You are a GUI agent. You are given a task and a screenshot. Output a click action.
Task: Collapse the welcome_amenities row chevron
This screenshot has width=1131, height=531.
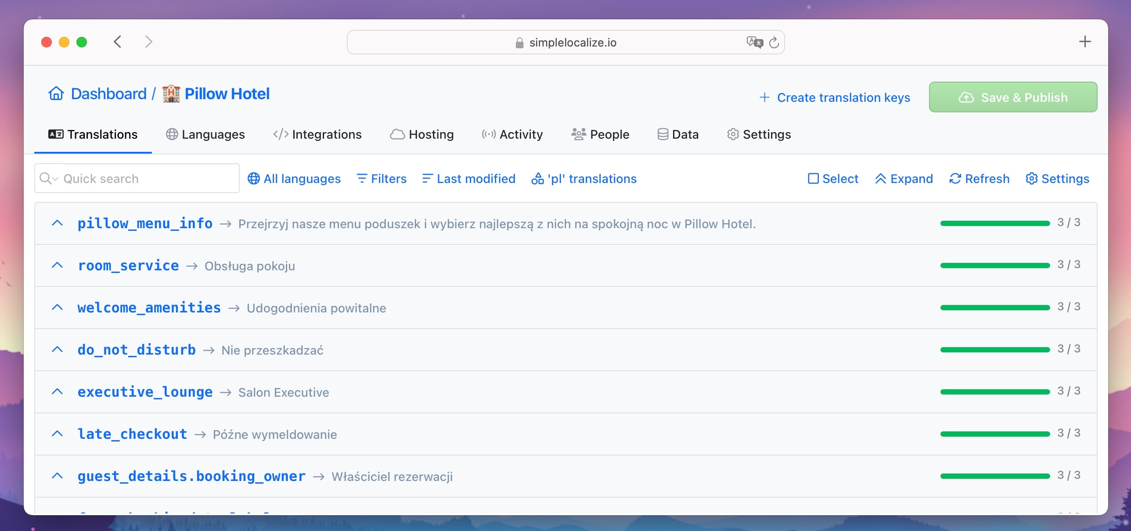click(57, 307)
